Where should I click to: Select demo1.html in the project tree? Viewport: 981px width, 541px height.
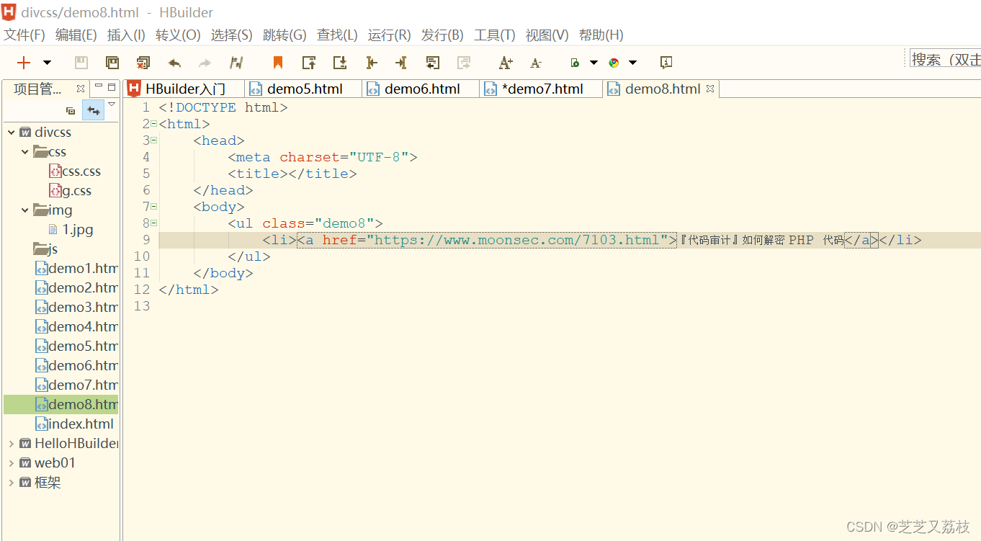coord(76,269)
